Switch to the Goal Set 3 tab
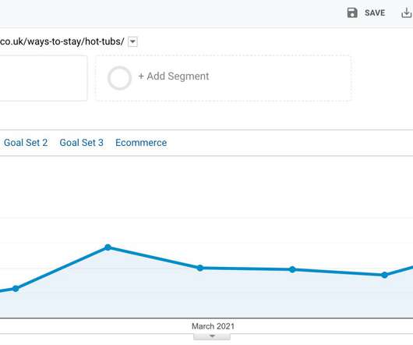413x345 pixels. pos(81,143)
